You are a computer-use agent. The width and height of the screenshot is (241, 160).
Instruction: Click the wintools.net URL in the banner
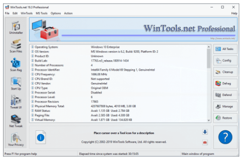point(223,38)
